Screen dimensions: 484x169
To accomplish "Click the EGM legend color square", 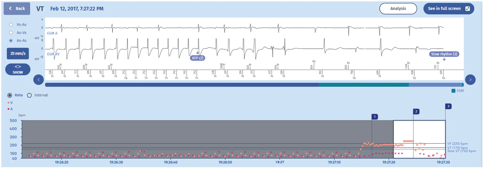I will 453,91.
